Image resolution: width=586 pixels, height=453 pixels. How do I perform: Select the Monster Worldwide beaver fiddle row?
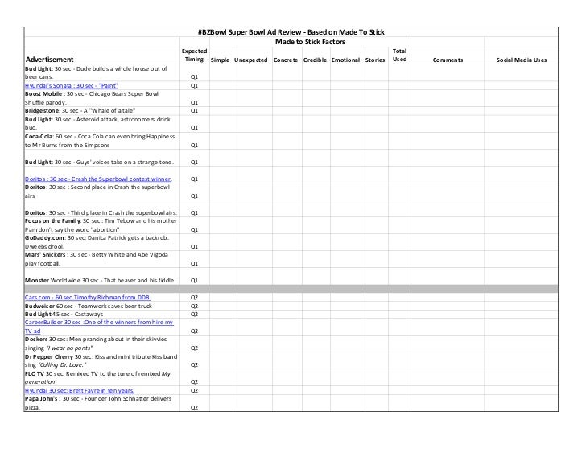tap(291, 276)
